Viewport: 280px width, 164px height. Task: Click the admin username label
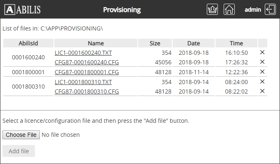coord(253,9)
